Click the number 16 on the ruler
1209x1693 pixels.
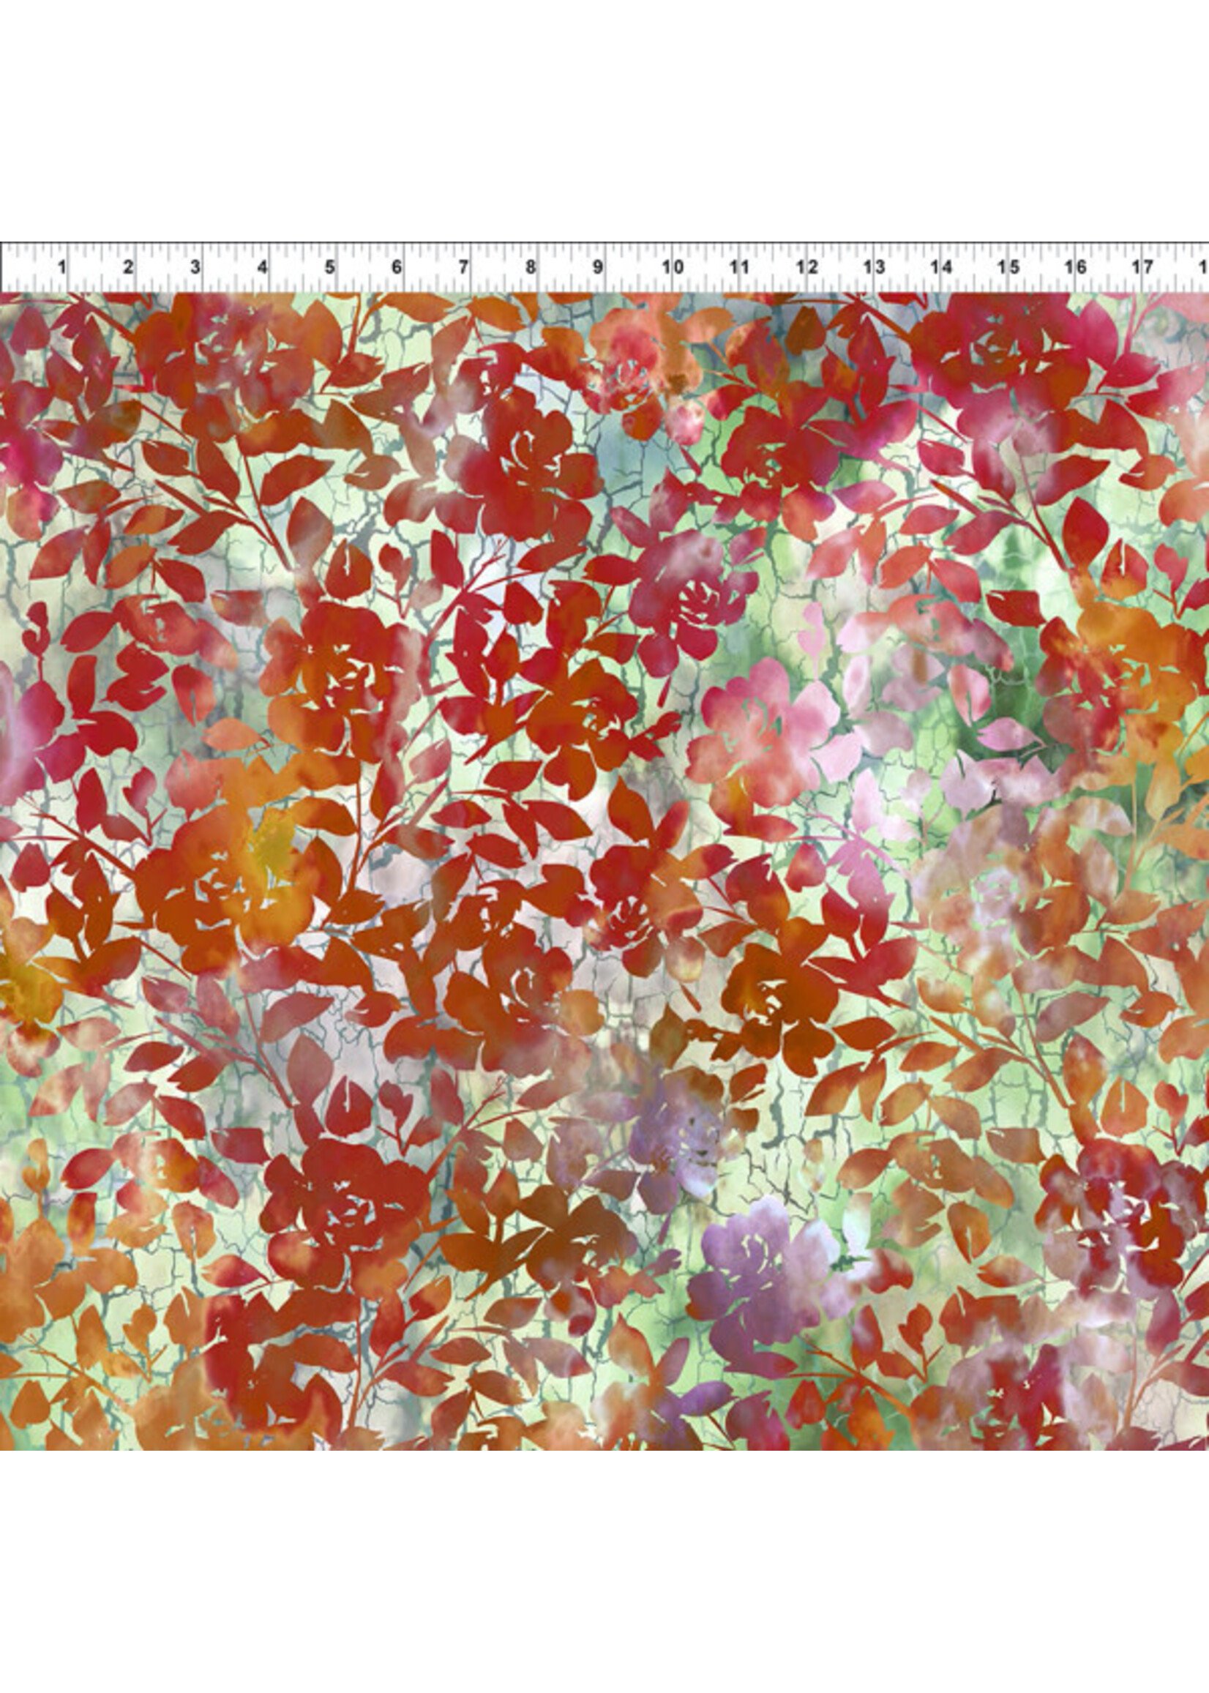(1076, 266)
